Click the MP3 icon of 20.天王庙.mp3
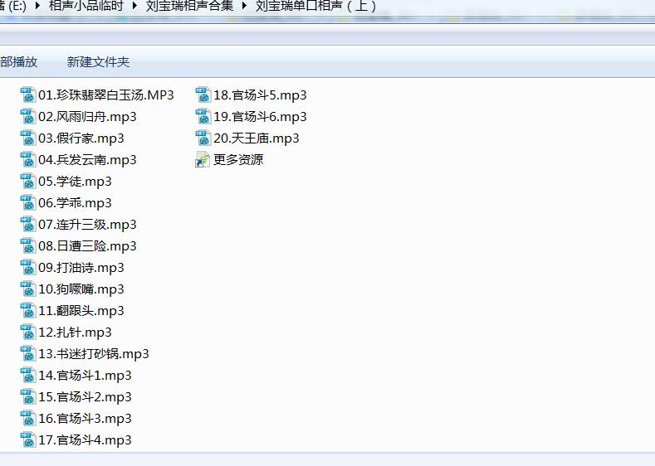 203,138
